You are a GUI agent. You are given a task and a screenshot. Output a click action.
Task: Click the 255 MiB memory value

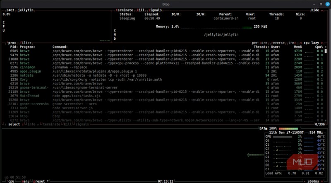click(261, 26)
